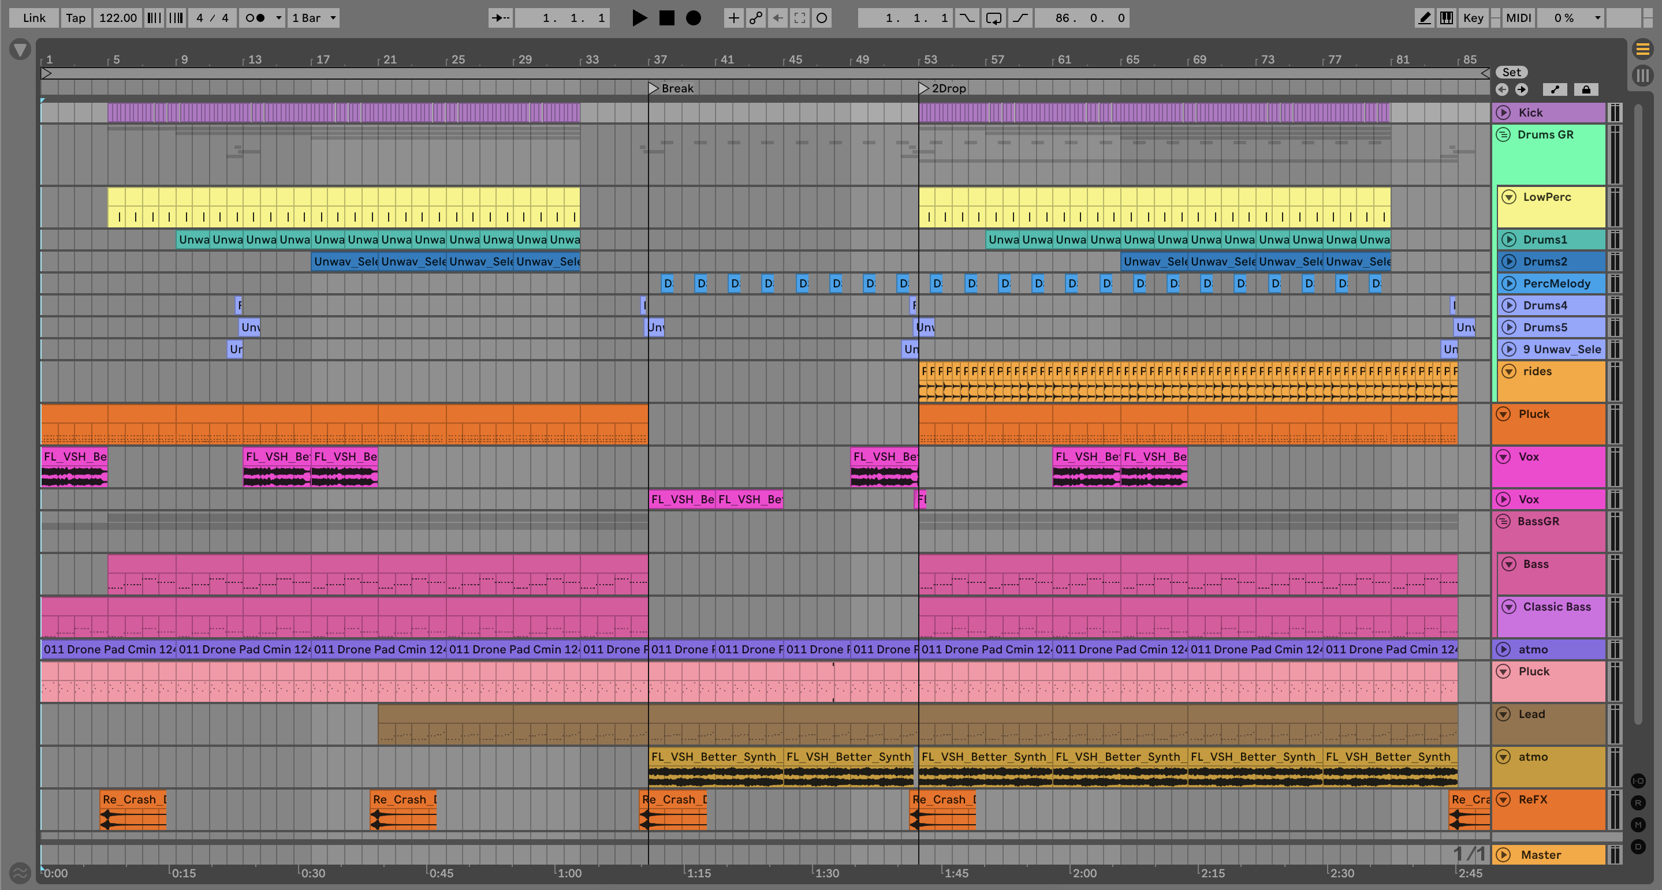Screen dimensions: 1662x890
Task: Click the Tap tempo button
Action: point(76,18)
